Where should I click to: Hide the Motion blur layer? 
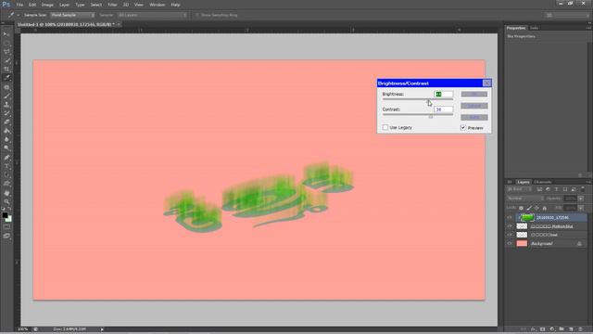click(510, 226)
